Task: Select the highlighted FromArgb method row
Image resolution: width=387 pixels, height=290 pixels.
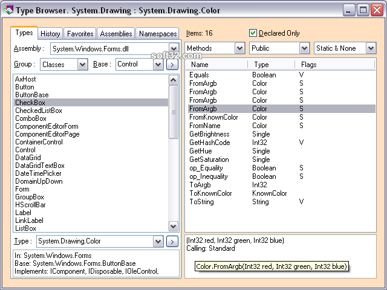Action: pos(281,109)
